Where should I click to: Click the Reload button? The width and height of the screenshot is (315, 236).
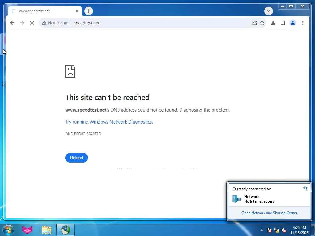click(x=77, y=158)
